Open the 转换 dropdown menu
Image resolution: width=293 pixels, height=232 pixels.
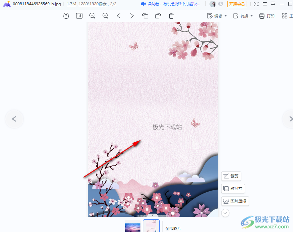click(x=243, y=16)
